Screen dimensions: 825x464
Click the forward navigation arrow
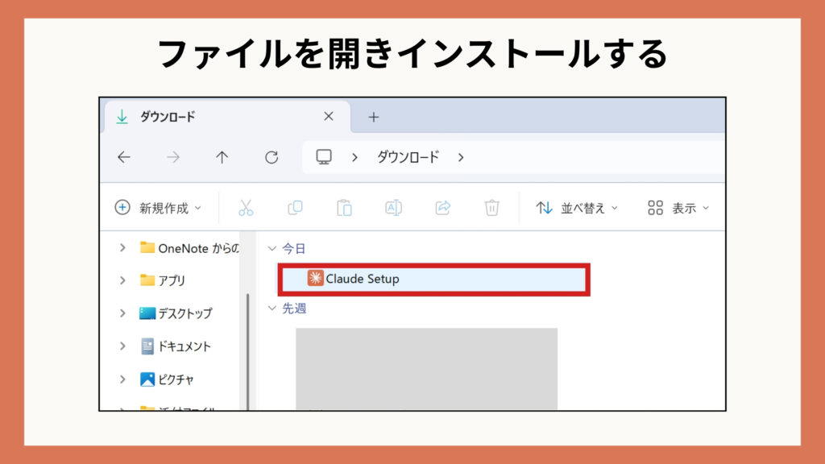pyautogui.click(x=173, y=157)
